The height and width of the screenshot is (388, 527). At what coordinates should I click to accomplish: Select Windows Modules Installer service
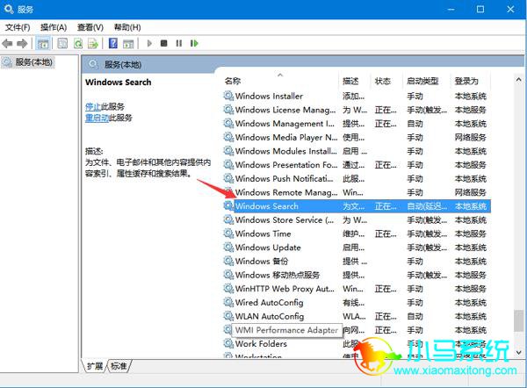pyautogui.click(x=355, y=151)
